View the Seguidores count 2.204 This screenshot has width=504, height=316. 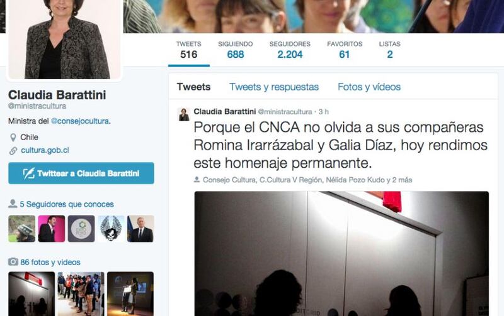coord(290,50)
